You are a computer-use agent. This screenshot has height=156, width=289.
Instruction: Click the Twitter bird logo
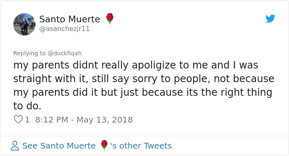[x=270, y=19]
